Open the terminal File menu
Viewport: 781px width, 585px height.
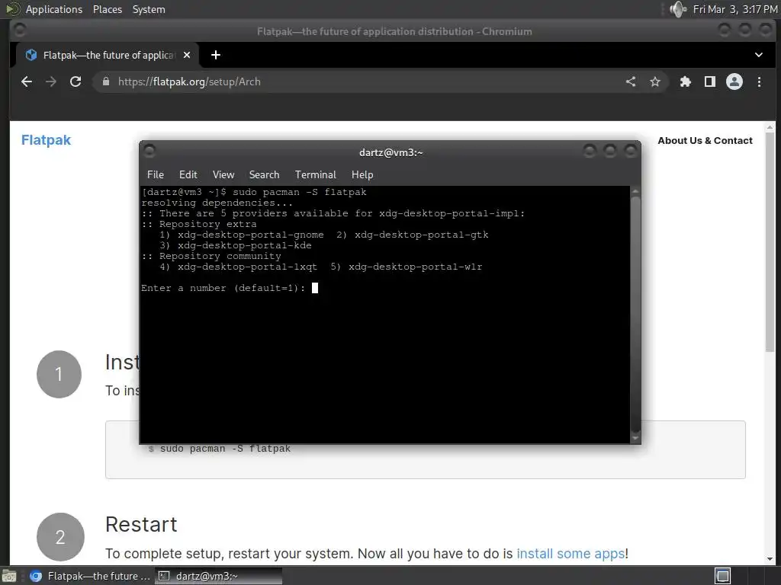coord(156,174)
